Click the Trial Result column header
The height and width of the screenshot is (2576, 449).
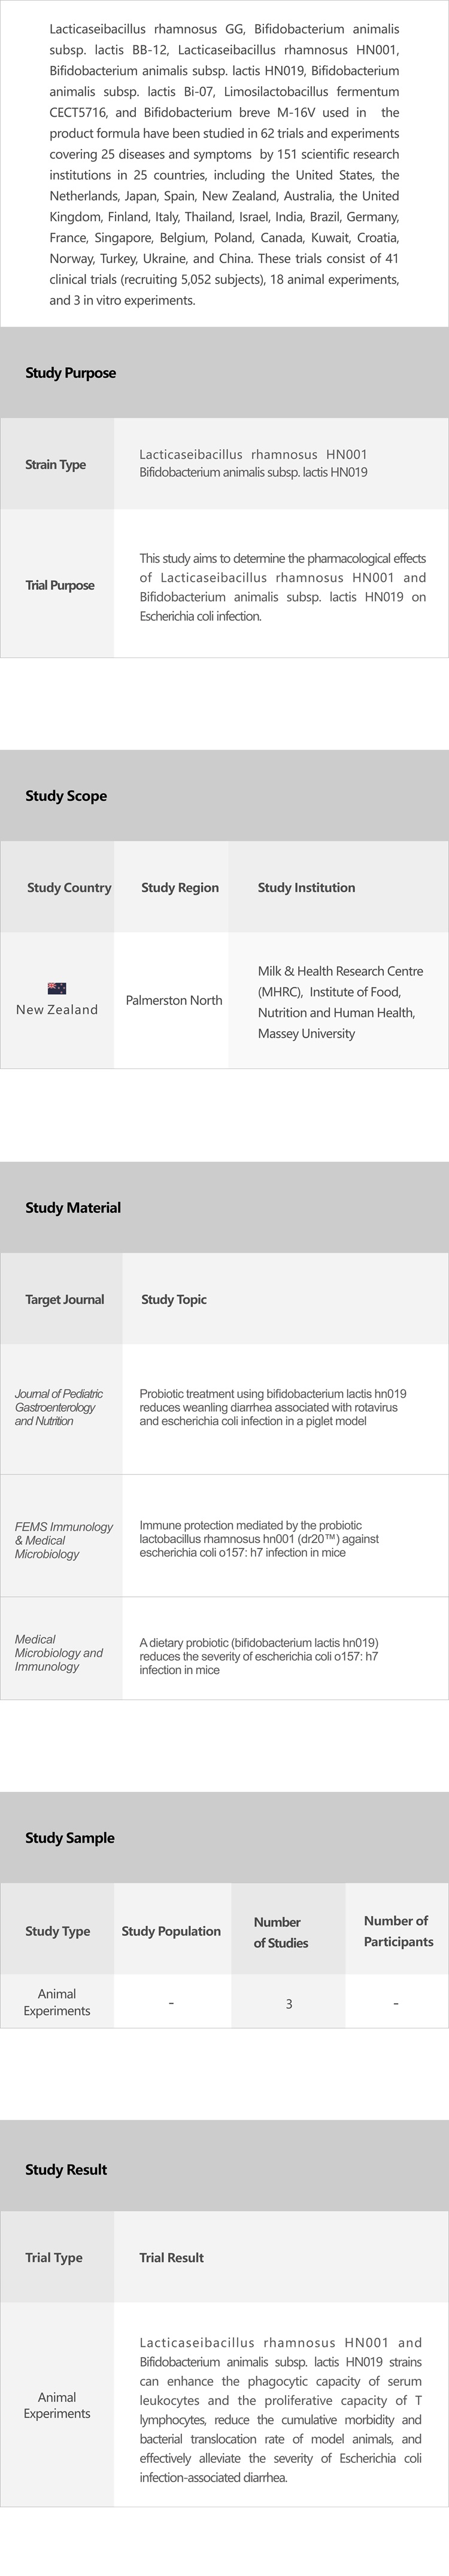tap(171, 2257)
